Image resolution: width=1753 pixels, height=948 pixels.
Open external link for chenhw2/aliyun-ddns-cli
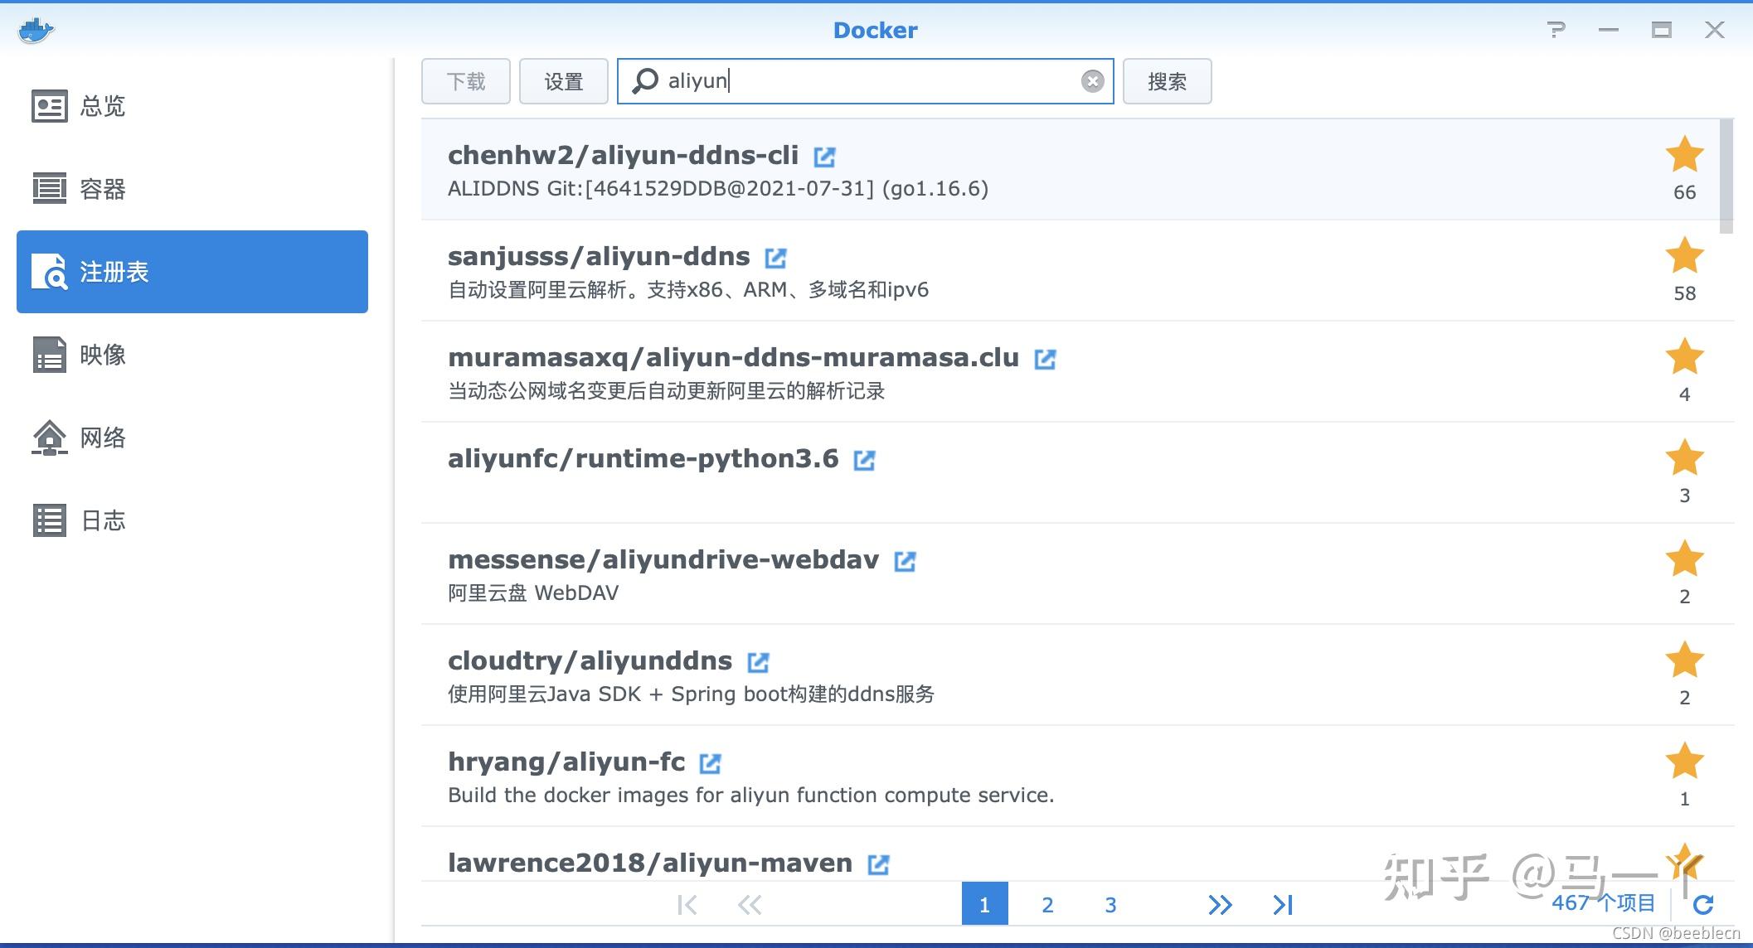click(x=824, y=157)
